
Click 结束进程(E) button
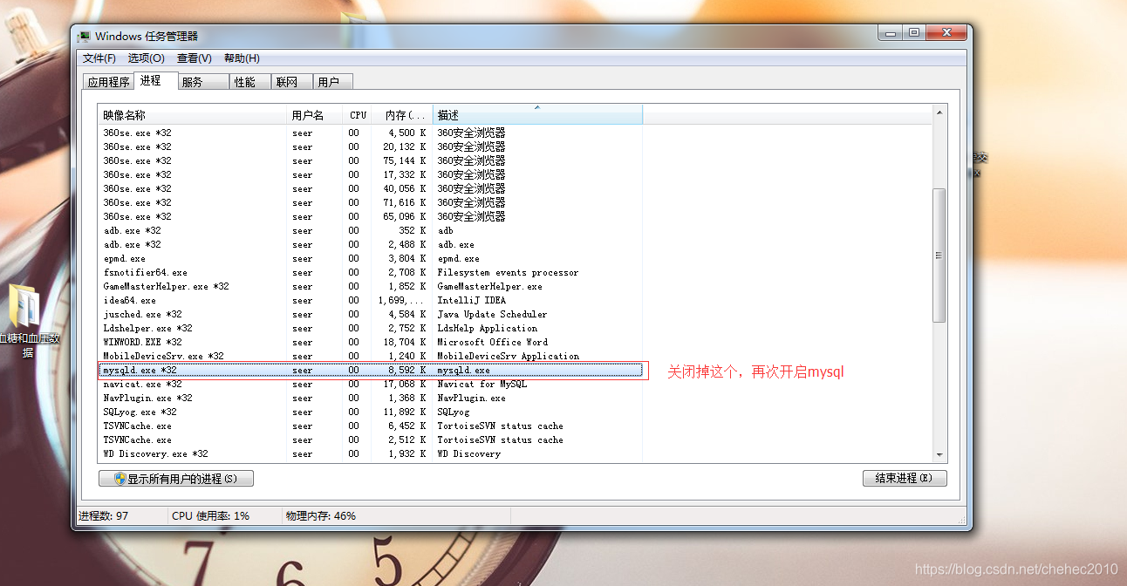[904, 478]
